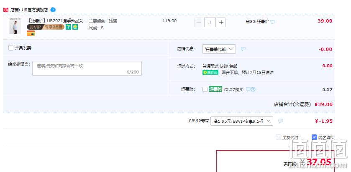Open the UR官方旗舰店 shop link
This screenshot has height=172, width=351.
coord(35,10)
